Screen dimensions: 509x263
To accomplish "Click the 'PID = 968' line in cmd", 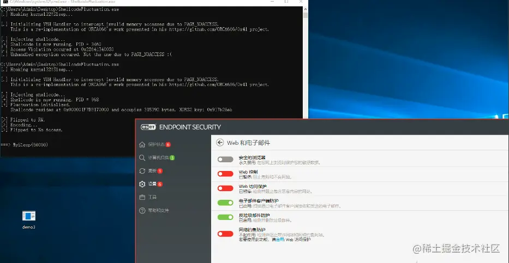I will point(50,100).
